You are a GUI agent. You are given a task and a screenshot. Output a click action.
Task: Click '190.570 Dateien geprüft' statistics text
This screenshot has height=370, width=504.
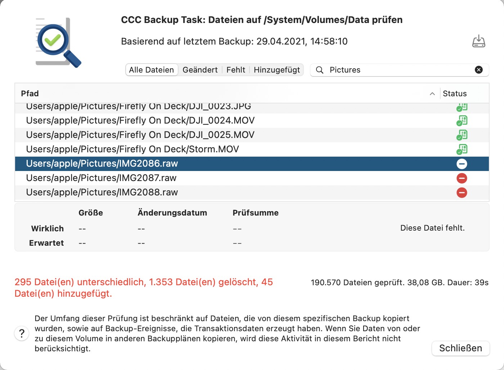coord(357,282)
